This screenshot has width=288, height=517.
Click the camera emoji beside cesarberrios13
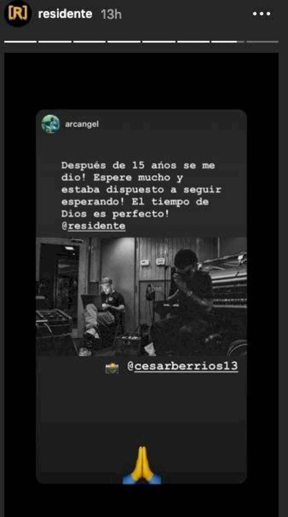pos(112,368)
